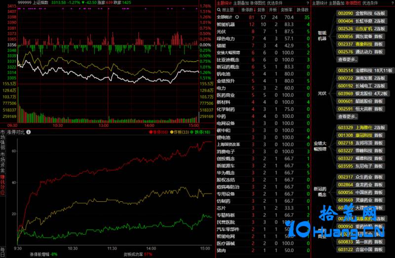Select the 医药商业 theme row
Image resolution: width=395 pixels, height=258 pixels.
tap(263, 95)
